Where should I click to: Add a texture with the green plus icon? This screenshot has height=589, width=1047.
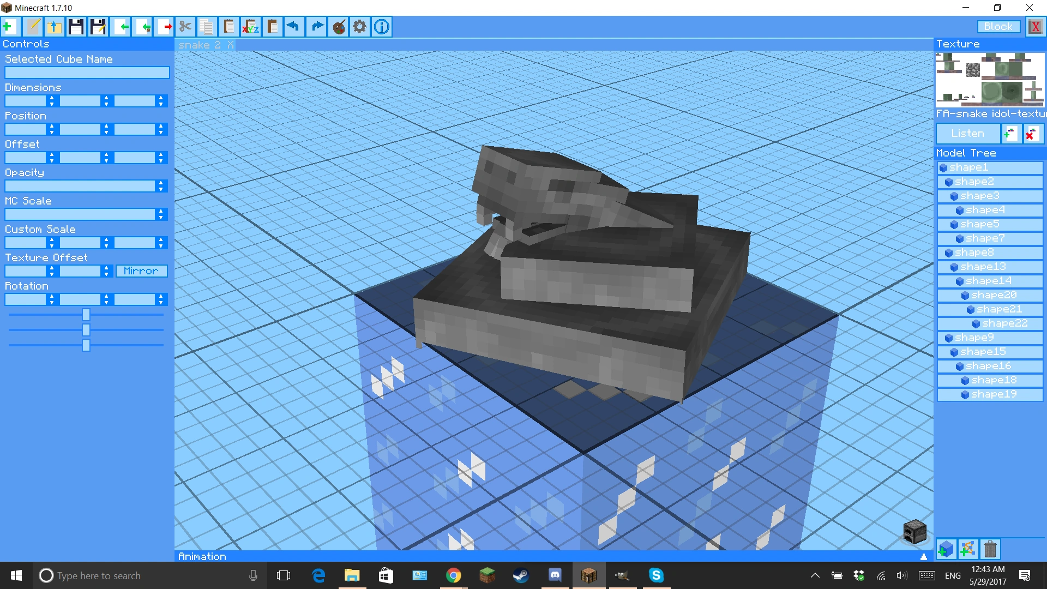point(1010,134)
